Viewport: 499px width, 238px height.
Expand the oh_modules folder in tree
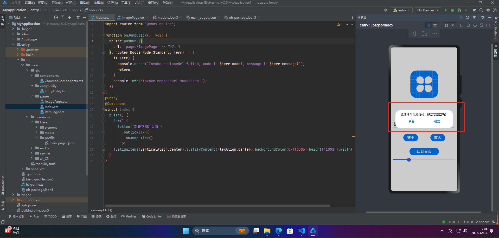(13, 200)
